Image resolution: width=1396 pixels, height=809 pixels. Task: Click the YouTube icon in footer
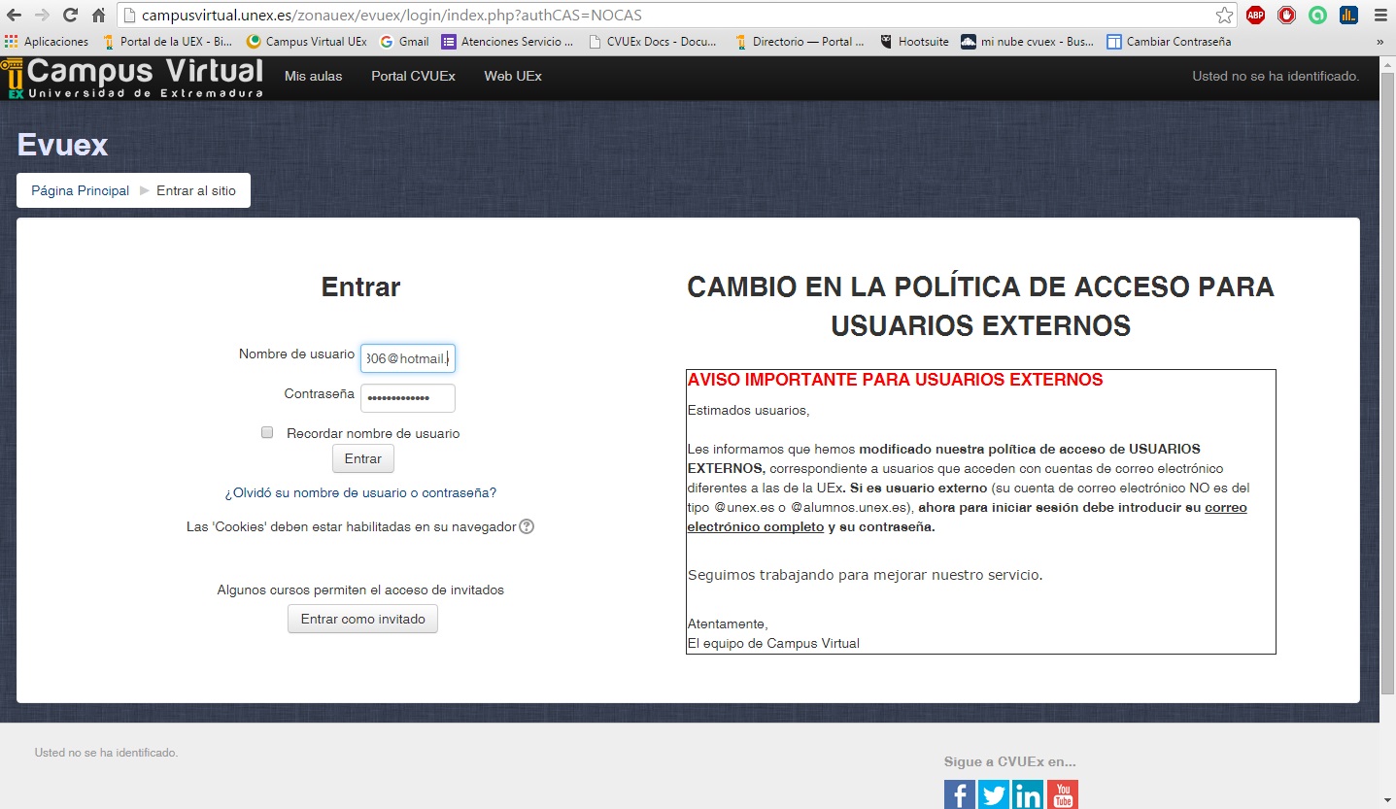tap(1063, 794)
